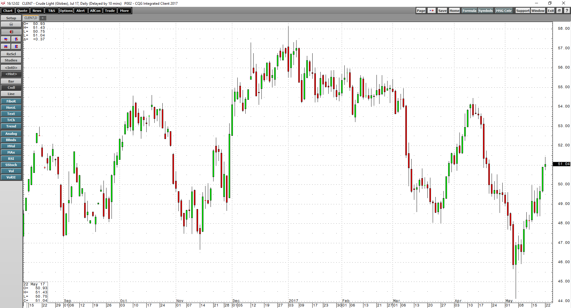Open the Studies panel
571x308 pixels.
(11, 60)
